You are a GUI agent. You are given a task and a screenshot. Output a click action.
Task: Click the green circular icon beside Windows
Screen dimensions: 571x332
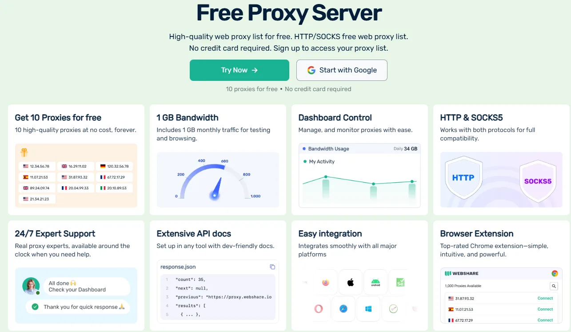pos(393,308)
